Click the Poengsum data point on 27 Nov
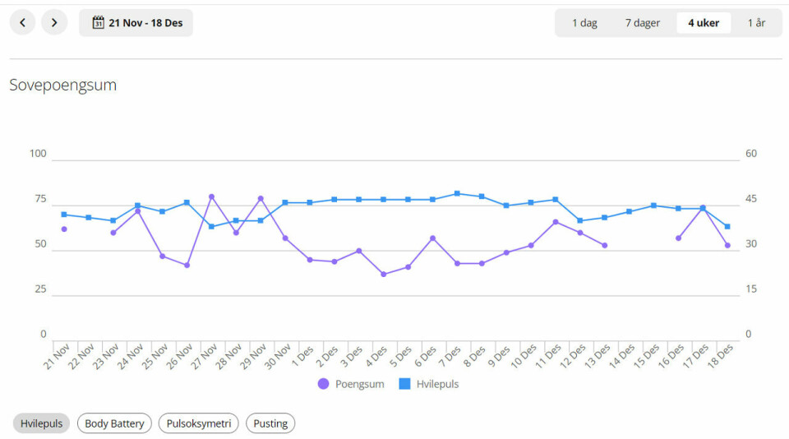789x439 pixels. tap(211, 196)
